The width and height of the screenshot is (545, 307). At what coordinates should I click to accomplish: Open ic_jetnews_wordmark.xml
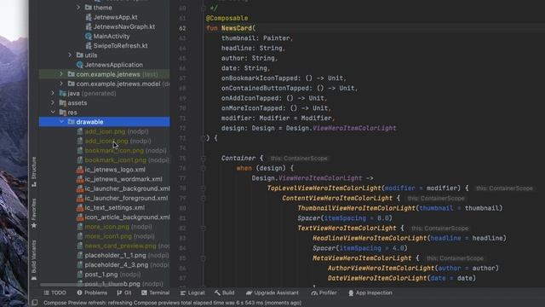[123, 179]
